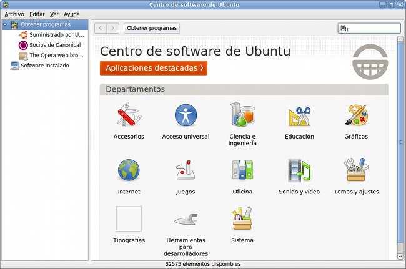Open the Ver menu

[x=54, y=14]
